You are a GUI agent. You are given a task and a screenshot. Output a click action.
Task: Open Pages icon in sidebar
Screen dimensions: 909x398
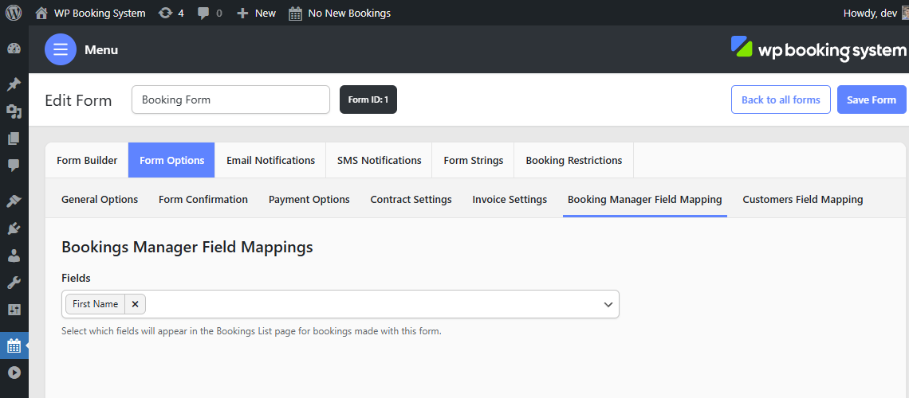click(x=14, y=139)
